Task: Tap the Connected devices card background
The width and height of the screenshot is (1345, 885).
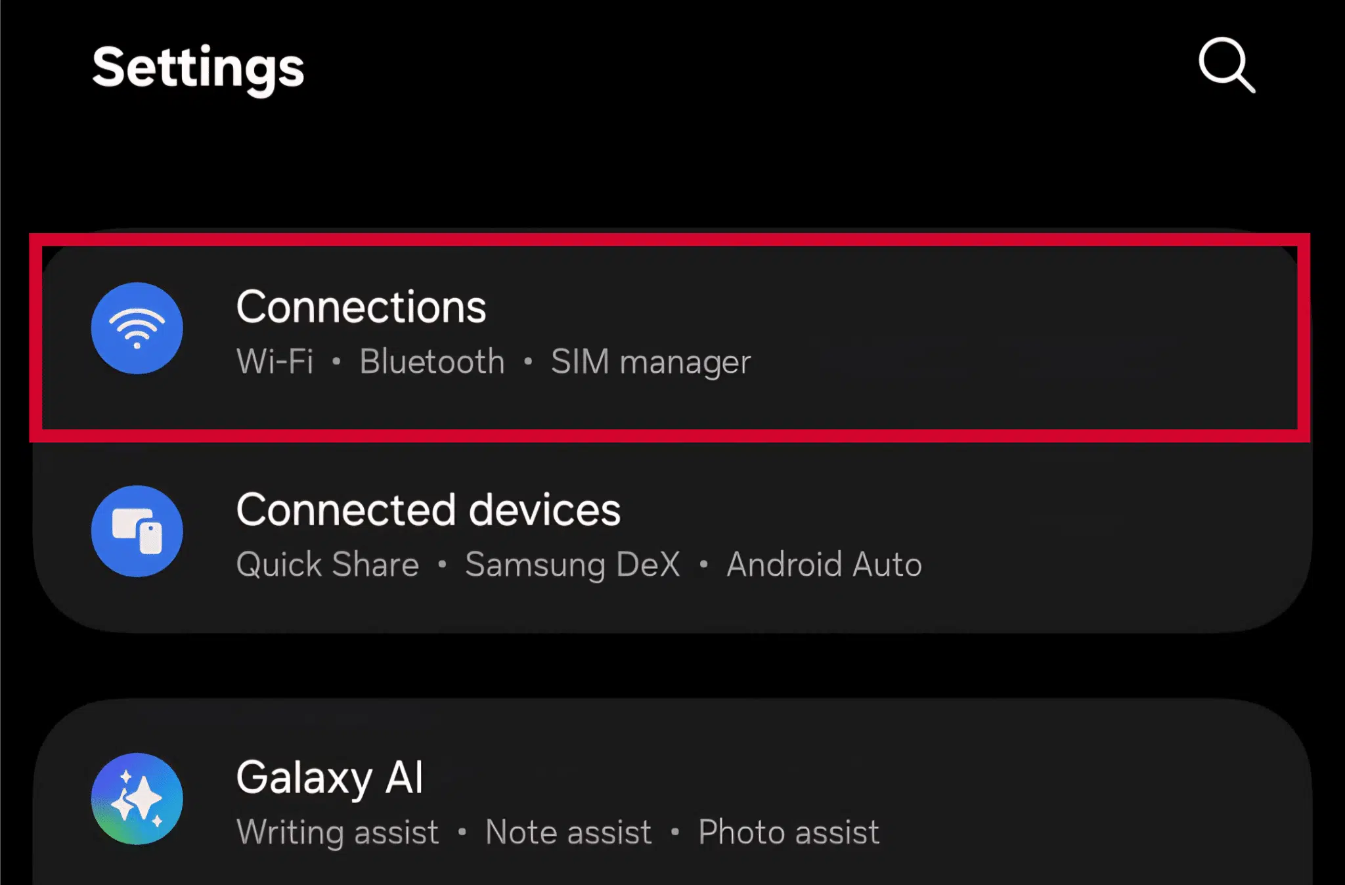Action: pos(985,533)
